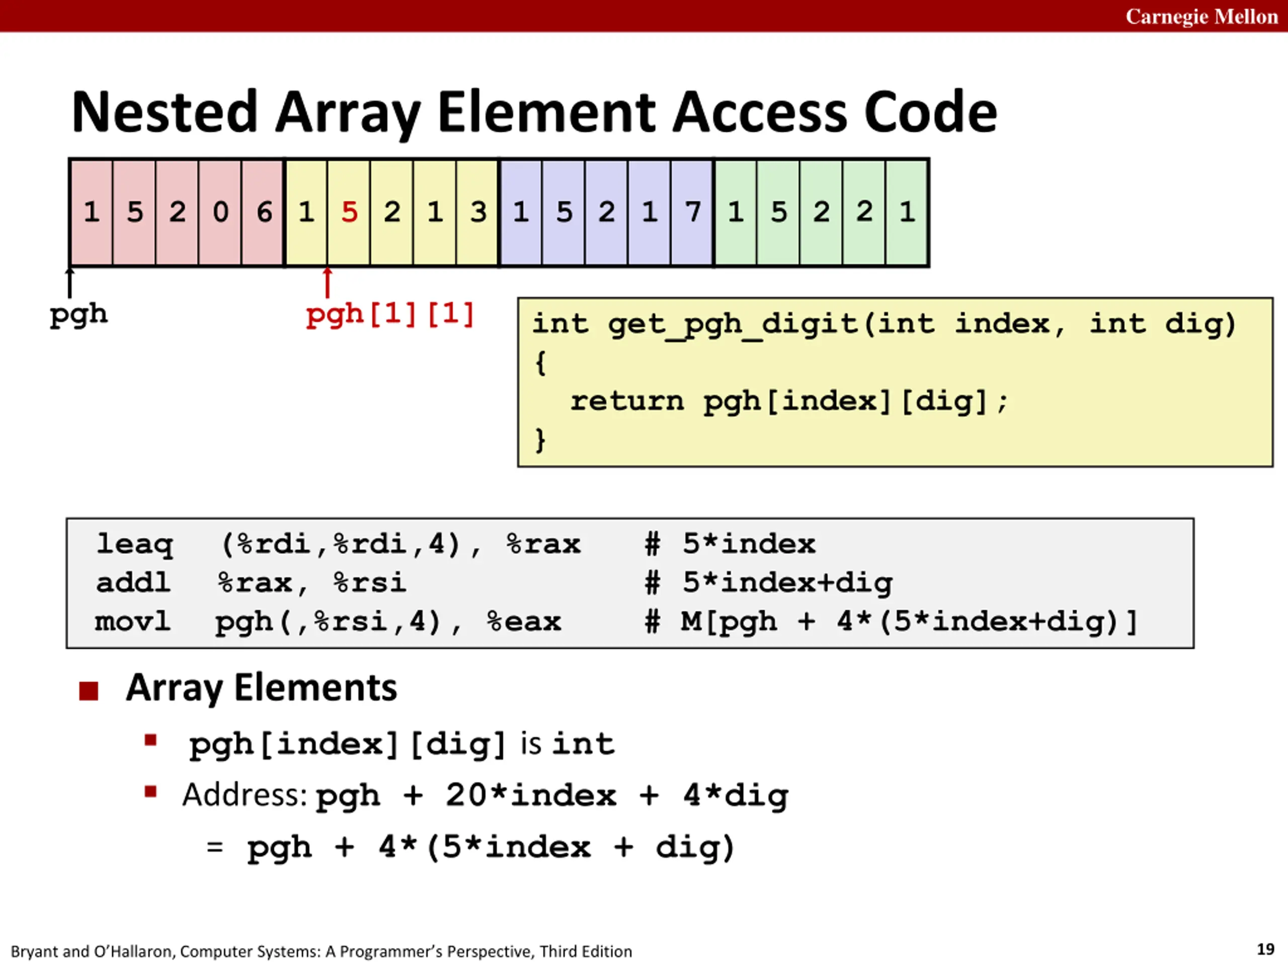The image size is (1288, 966).
Task: Click the last green cell containing 1
Action: (907, 212)
